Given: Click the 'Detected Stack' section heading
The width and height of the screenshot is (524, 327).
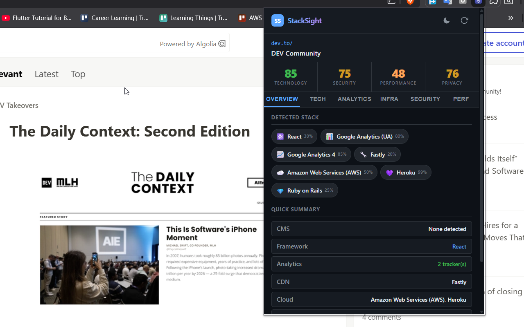Looking at the screenshot, I should pos(295,117).
